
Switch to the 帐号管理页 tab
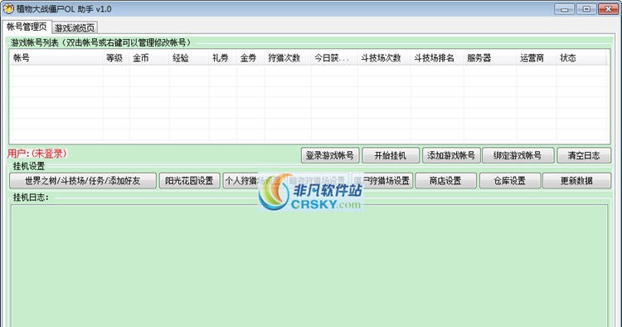27,27
